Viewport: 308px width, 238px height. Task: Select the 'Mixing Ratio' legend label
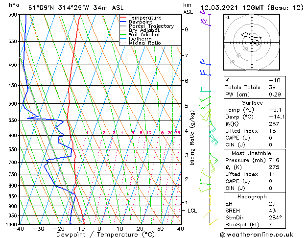(145, 43)
